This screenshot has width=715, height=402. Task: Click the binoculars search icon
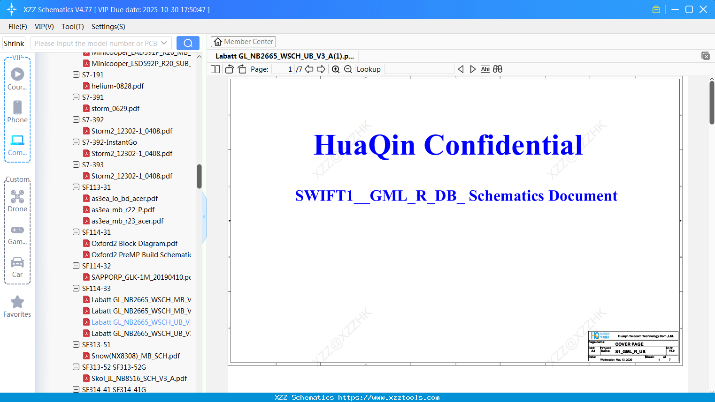(498, 69)
